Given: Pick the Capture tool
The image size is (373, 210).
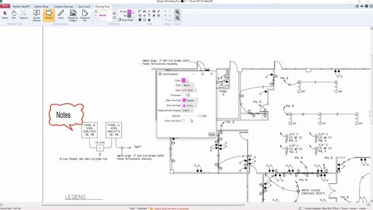Looking at the screenshot, I should coord(23,15).
